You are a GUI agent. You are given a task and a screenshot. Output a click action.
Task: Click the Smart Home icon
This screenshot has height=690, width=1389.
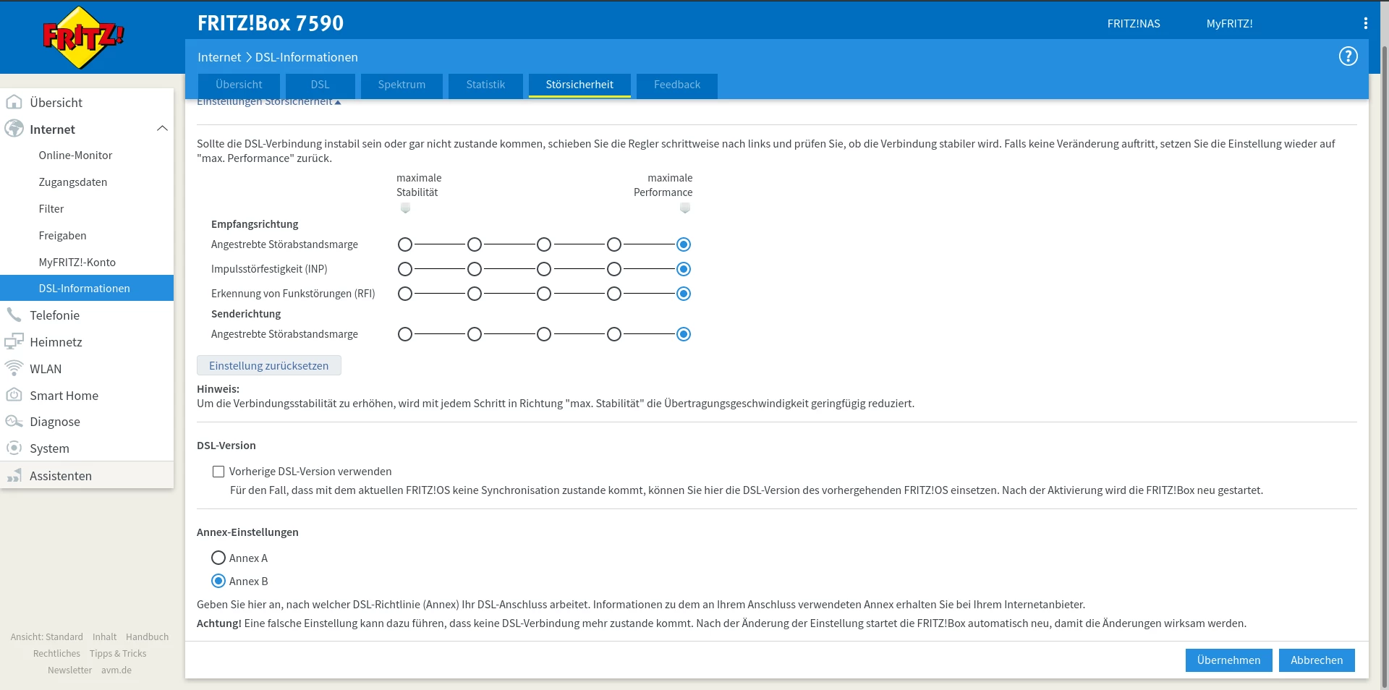coord(14,395)
